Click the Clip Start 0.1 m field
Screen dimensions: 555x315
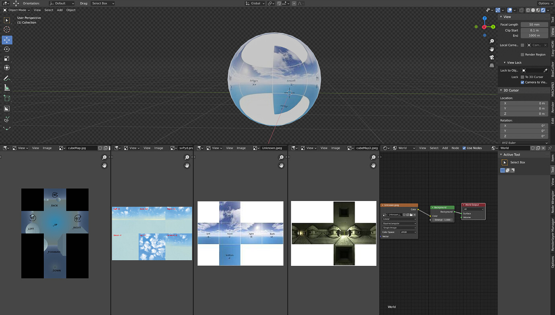534,30
